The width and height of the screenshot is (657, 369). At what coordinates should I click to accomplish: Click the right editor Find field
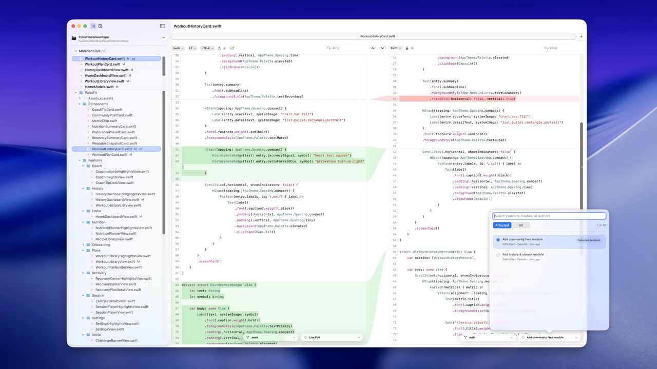[562, 48]
